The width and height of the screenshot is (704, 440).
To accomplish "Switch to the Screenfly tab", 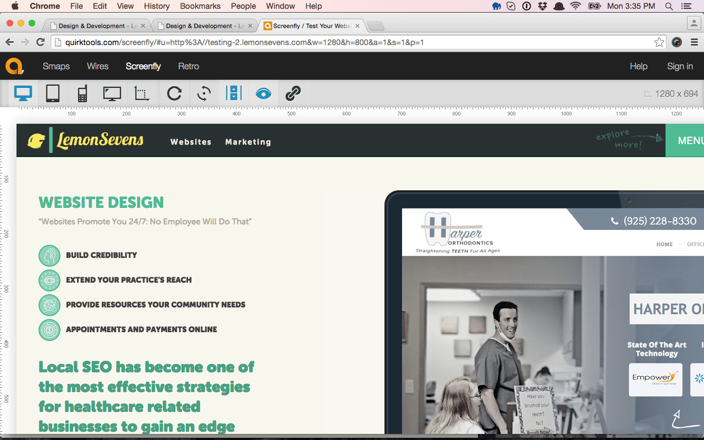I will pos(308,25).
